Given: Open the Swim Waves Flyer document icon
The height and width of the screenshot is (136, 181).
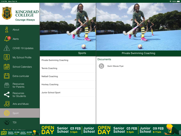Looking at the screenshot, I should [x=101, y=66].
